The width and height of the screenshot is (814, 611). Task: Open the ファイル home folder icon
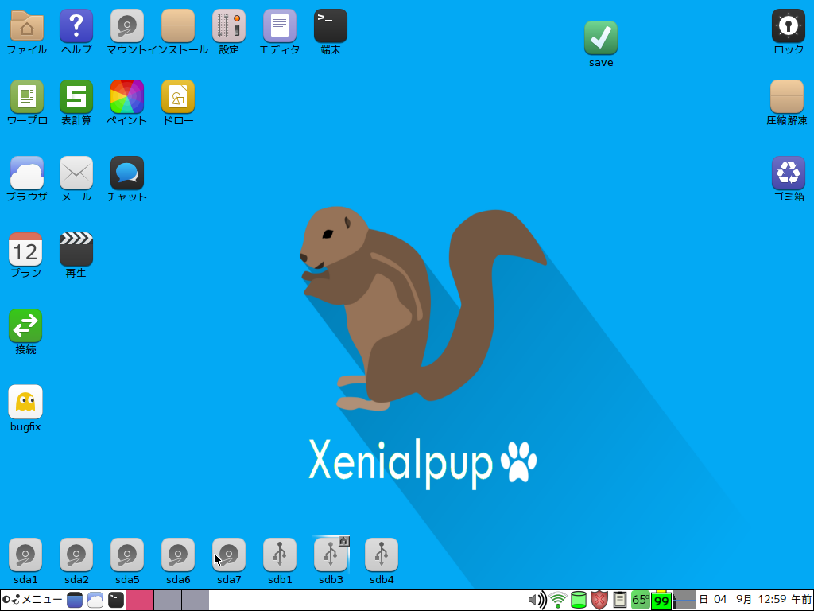coord(26,26)
